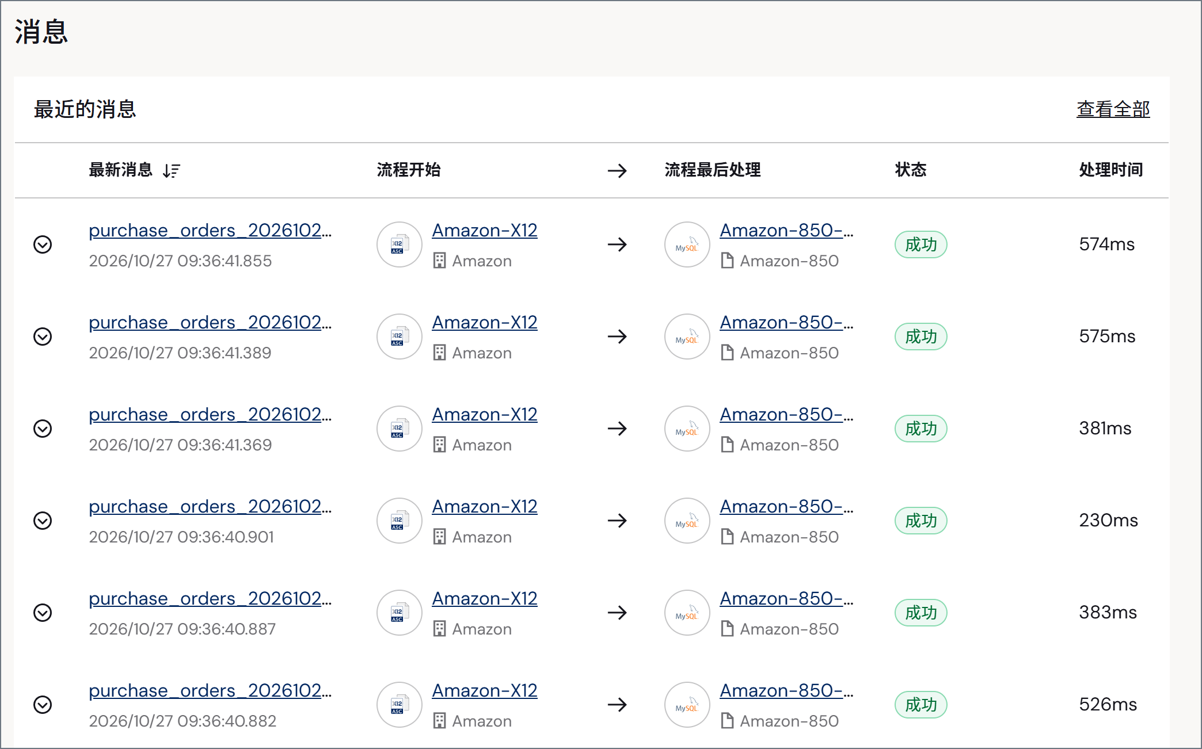Click MySQL icon in the 575ms row
This screenshot has height=749, width=1202.
point(687,337)
